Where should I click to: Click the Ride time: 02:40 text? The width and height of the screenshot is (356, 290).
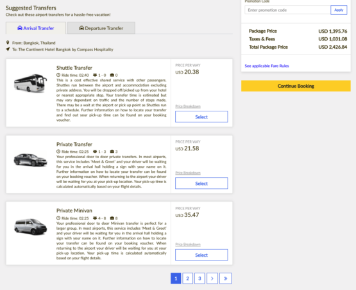coord(75,75)
